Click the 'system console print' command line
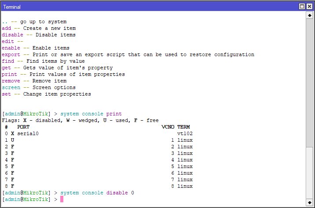The height and width of the screenshot is (208, 315). pyautogui.click(x=91, y=114)
